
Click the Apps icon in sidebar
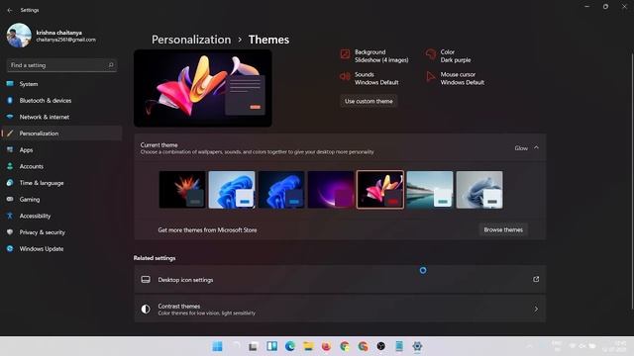click(x=10, y=149)
